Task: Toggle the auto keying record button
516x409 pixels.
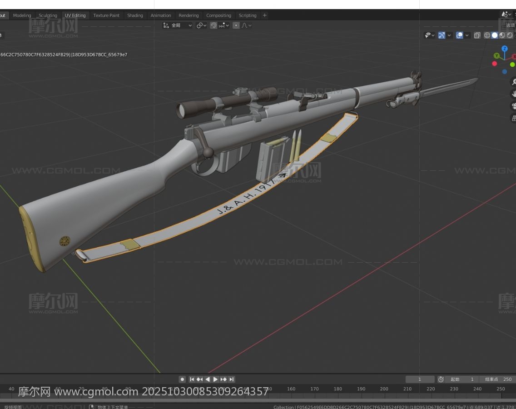Action: 182,379
